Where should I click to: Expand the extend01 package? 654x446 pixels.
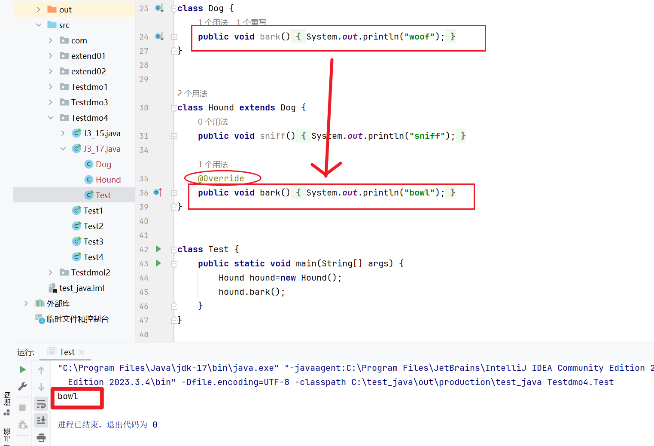51,56
